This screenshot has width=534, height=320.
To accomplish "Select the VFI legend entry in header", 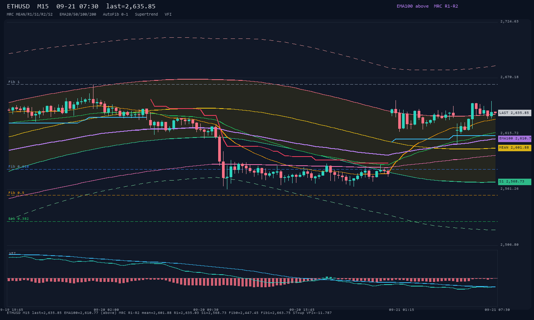I will pyautogui.click(x=168, y=14).
